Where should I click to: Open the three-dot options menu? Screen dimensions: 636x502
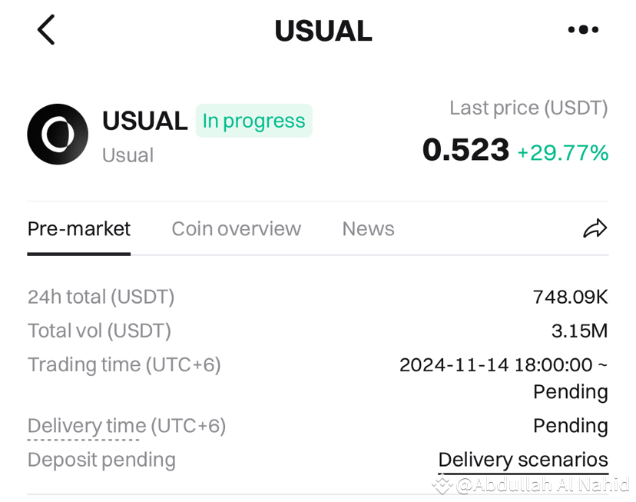click(583, 29)
